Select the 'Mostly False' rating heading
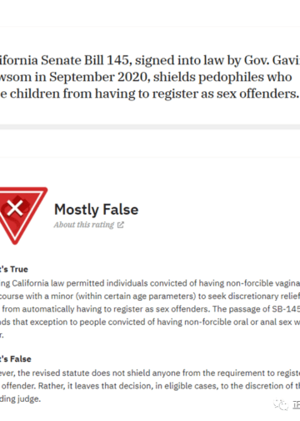Viewport: 300px width, 421px height. click(96, 210)
